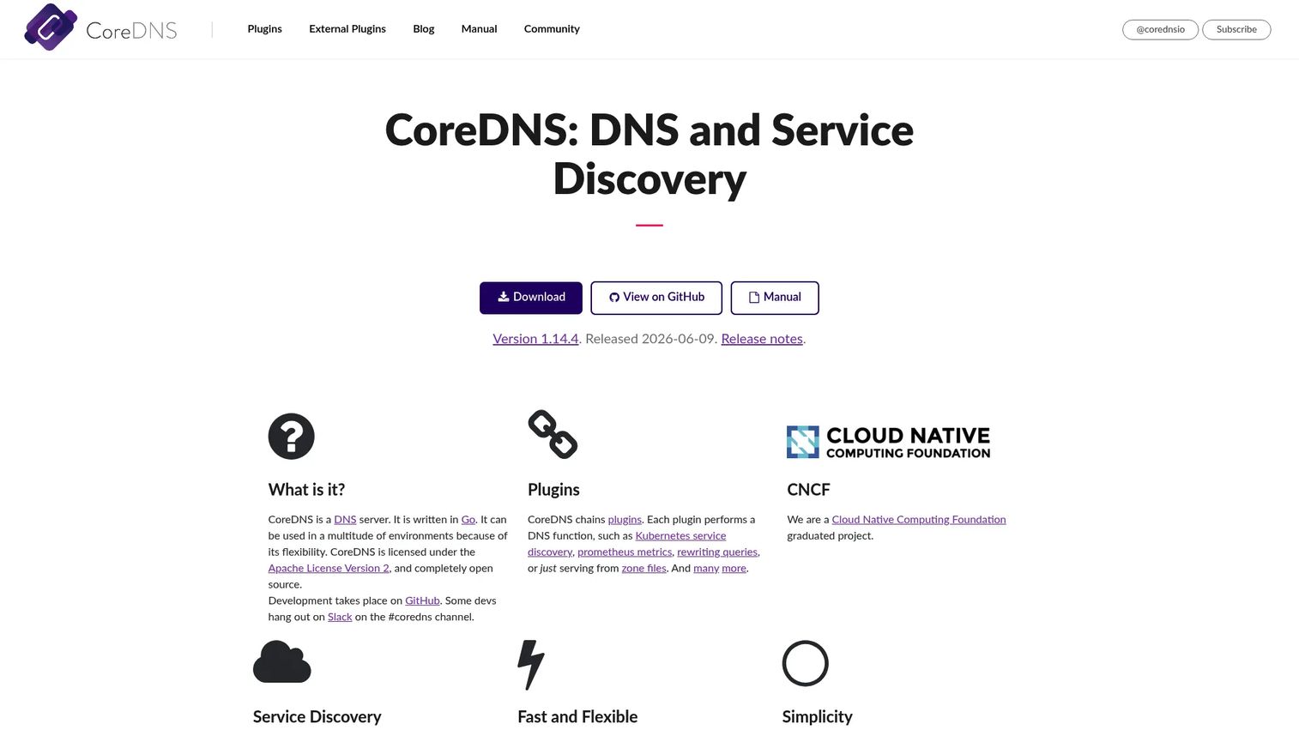Follow the plugins link in Plugins paragraph
Viewport: 1299px width, 730px height.
pos(625,520)
